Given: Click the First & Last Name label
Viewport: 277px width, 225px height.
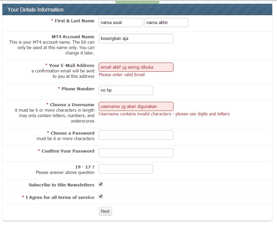Looking at the screenshot, I should coord(74,21).
